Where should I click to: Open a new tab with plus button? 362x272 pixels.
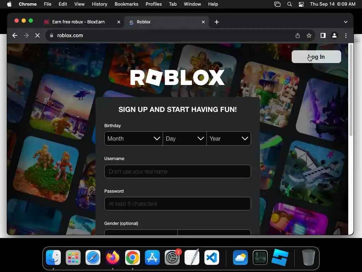pos(217,22)
